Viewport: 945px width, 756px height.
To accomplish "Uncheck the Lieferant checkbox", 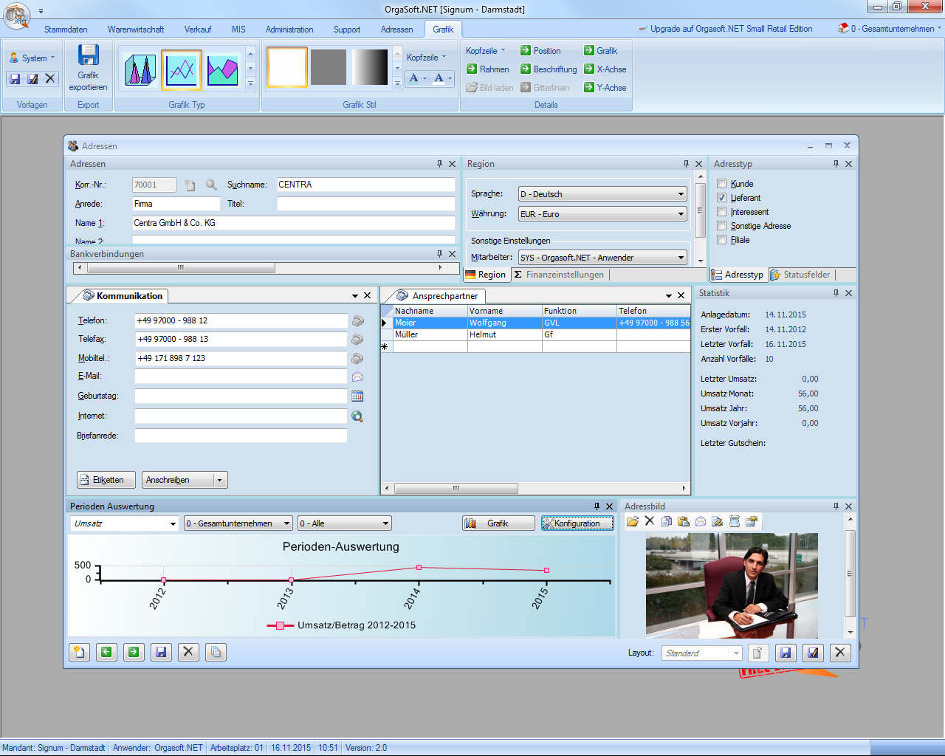I will pos(722,198).
